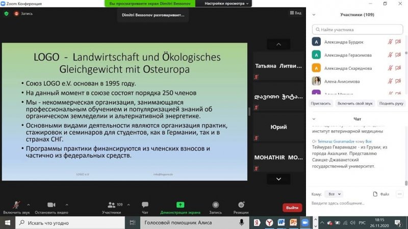Open the Windows notification center icon
Screen dimensions: 408x229
pyautogui.click(x=398, y=223)
